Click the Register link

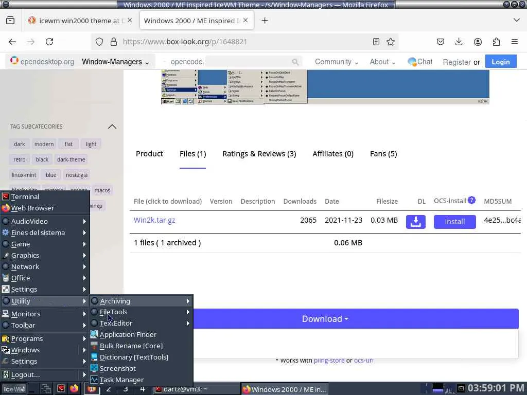point(457,62)
